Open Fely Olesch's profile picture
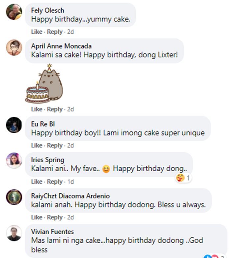Image resolution: width=247 pixels, height=258 pixels. point(14,12)
